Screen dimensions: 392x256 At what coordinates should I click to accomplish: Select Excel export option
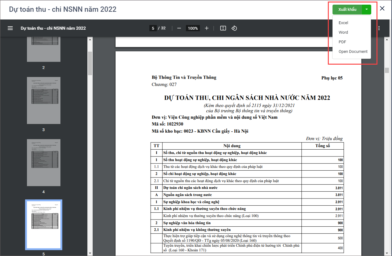(x=343, y=23)
